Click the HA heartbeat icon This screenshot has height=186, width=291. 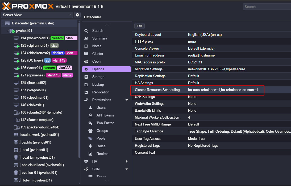pos(86,161)
